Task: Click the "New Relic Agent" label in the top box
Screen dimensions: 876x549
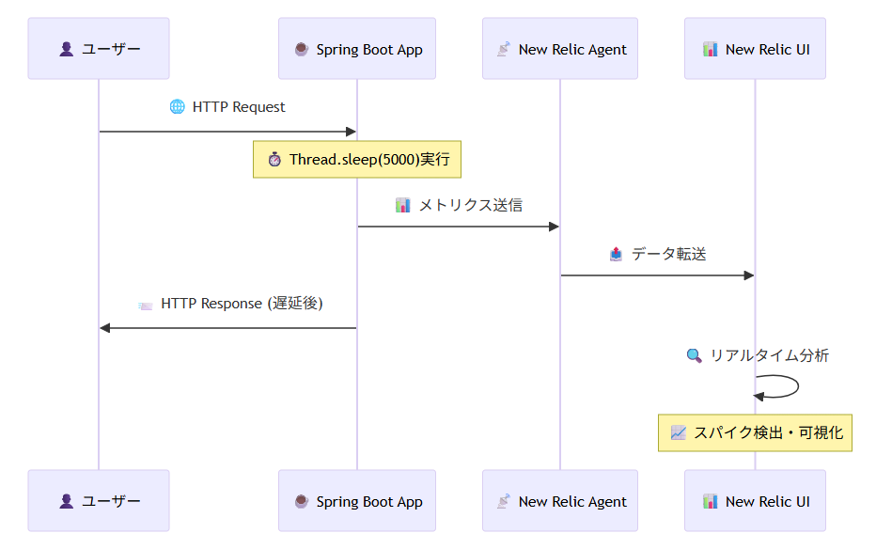Action: pos(572,50)
